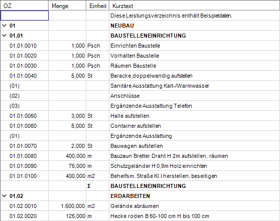This screenshot has width=280, height=221.
Task: Click quantity 3,000 in Halle row
Action: pyautogui.click(x=78, y=116)
